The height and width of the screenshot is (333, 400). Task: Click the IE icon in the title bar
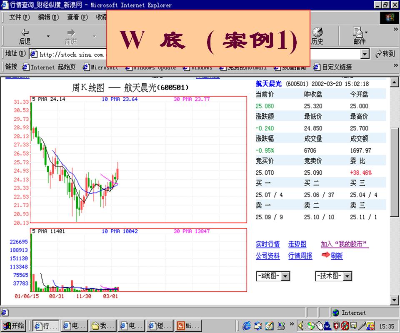(5, 5)
